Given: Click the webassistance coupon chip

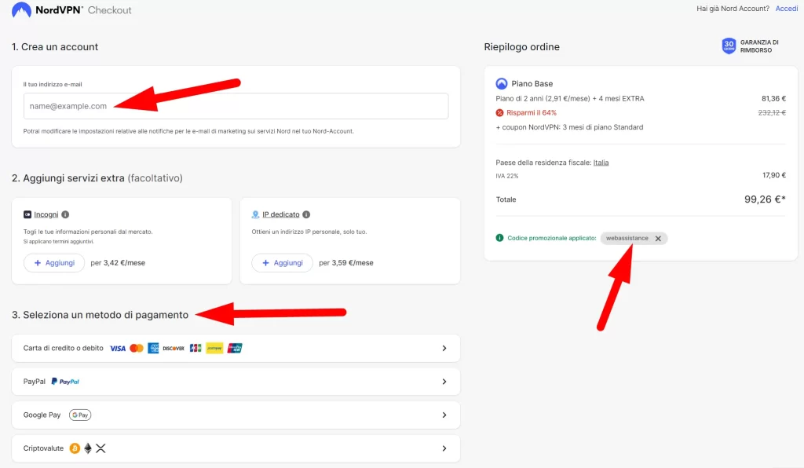Looking at the screenshot, I should point(634,239).
